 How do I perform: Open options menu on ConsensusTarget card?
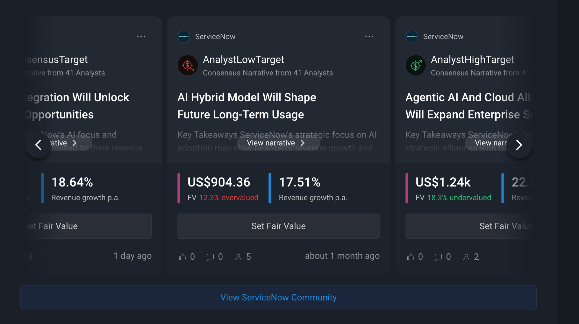click(141, 37)
